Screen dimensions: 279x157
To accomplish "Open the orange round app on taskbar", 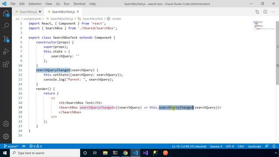I will [x=166, y=153].
